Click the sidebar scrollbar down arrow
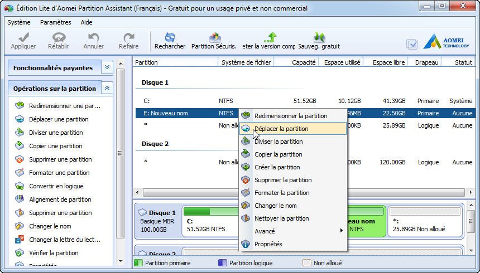This screenshot has width=480, height=273. 121,261
